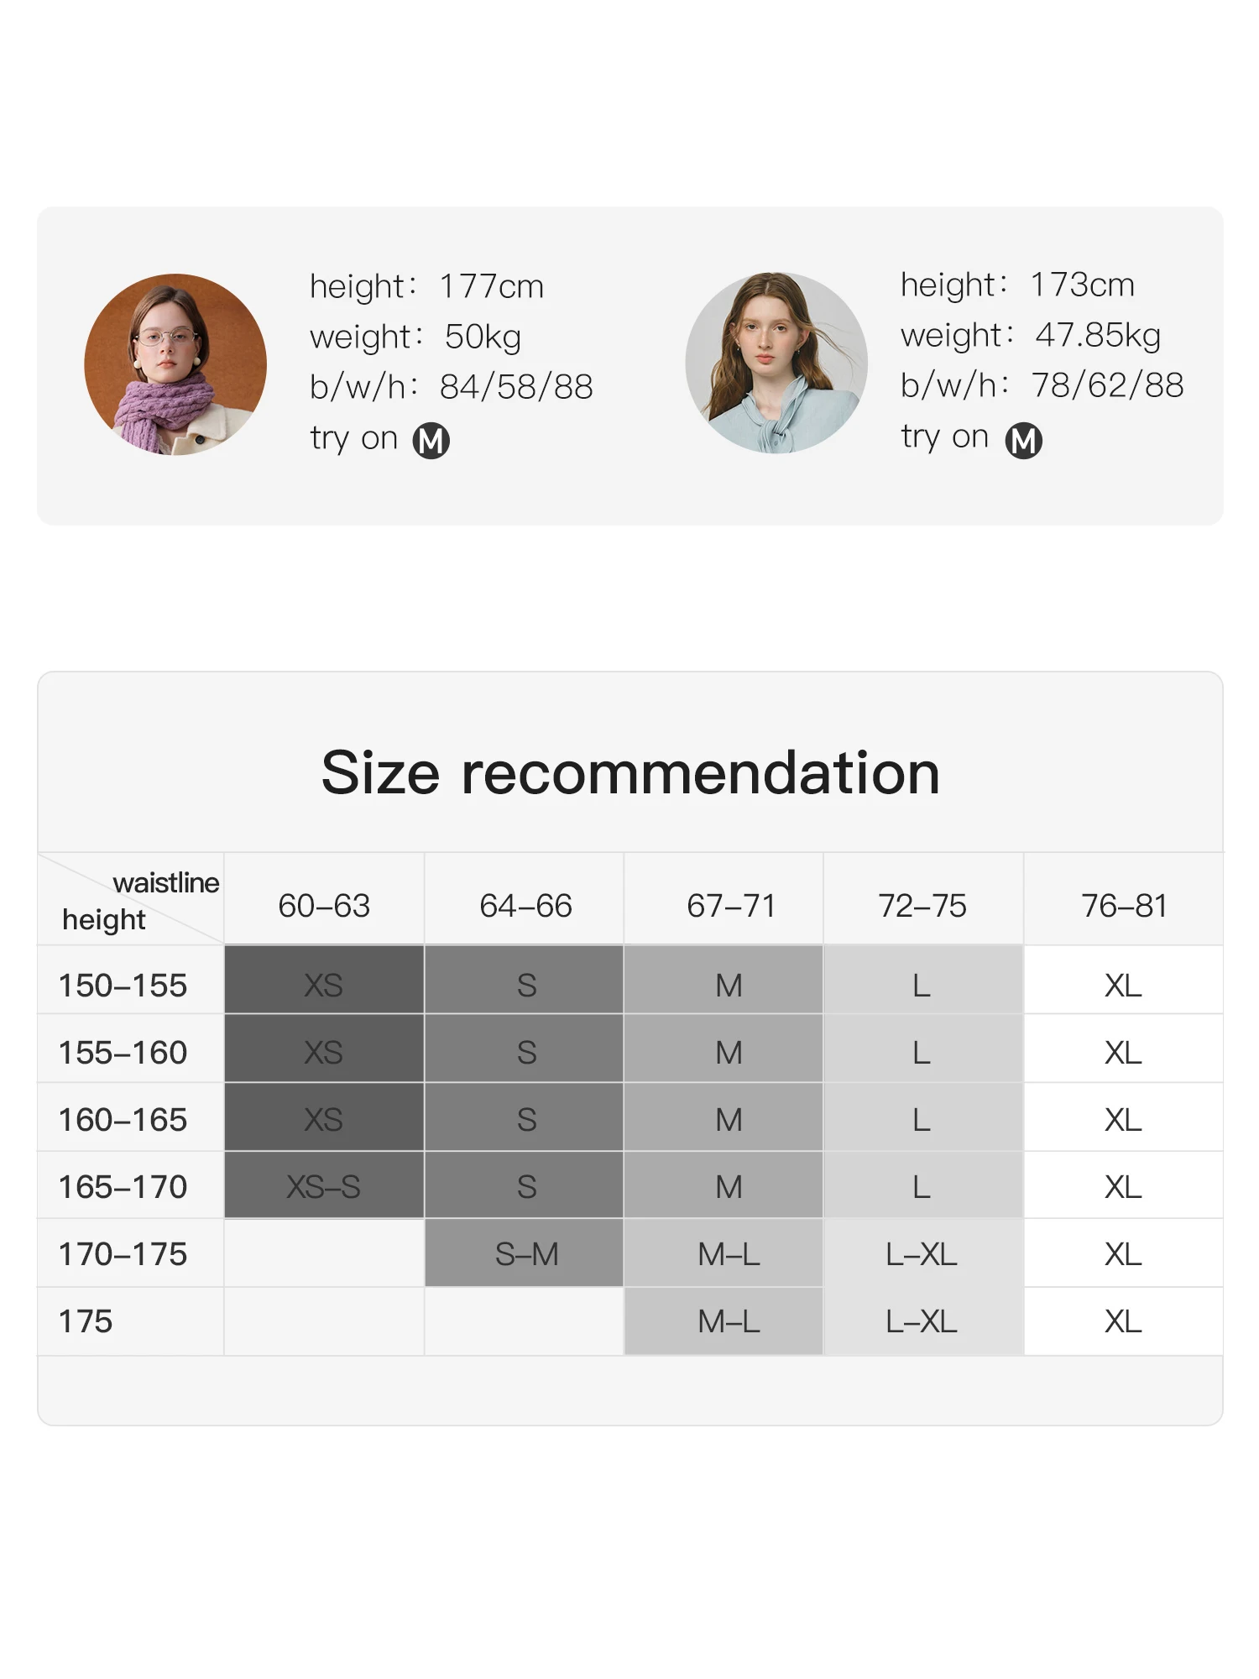The height and width of the screenshot is (1679, 1259).
Task: Click the XL cell in the 175 row
Action: pos(1124,1321)
